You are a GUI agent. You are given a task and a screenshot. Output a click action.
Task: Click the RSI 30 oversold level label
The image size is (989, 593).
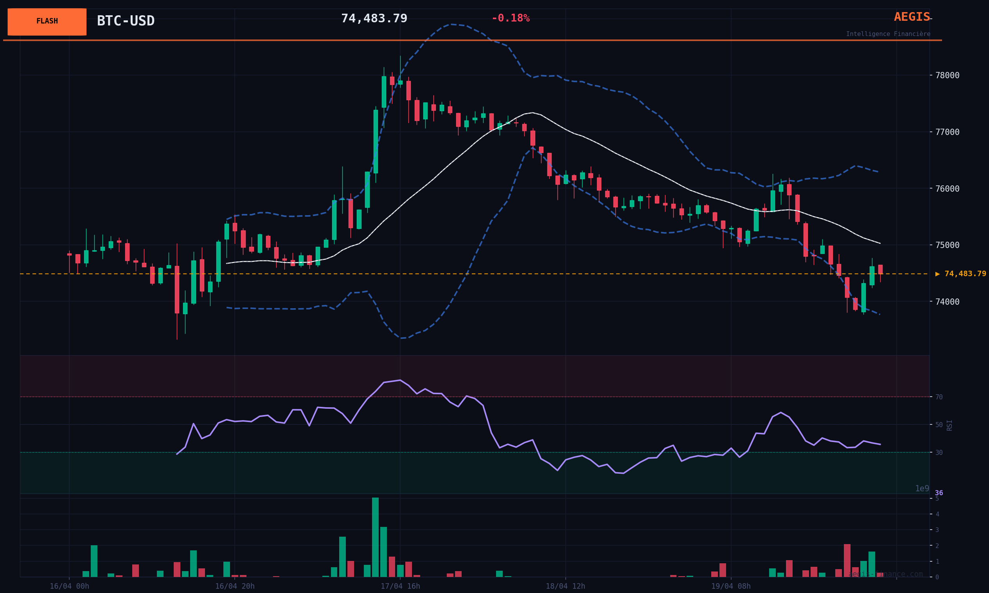pyautogui.click(x=939, y=453)
